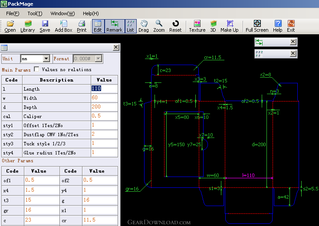The height and width of the screenshot is (226, 319).
Task: Edit the Width value 60
Action: click(104, 98)
